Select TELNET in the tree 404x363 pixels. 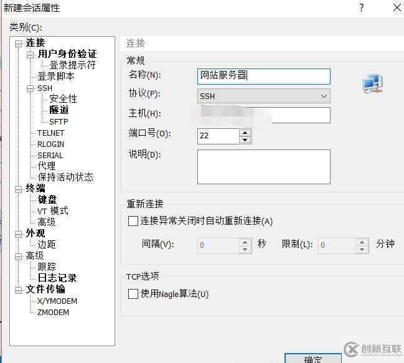tap(51, 133)
